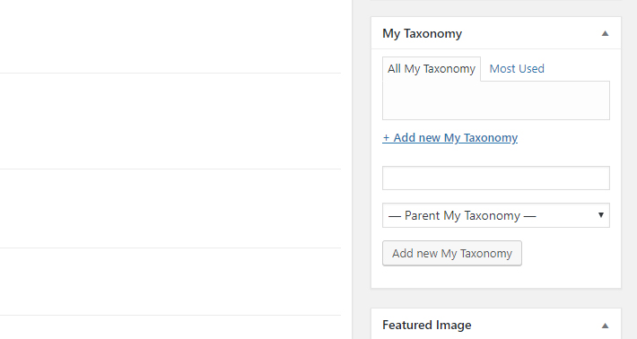Screen dimensions: 637x339
Task: Toggle the Featured Image metabox triangle icon
Action: click(x=605, y=326)
